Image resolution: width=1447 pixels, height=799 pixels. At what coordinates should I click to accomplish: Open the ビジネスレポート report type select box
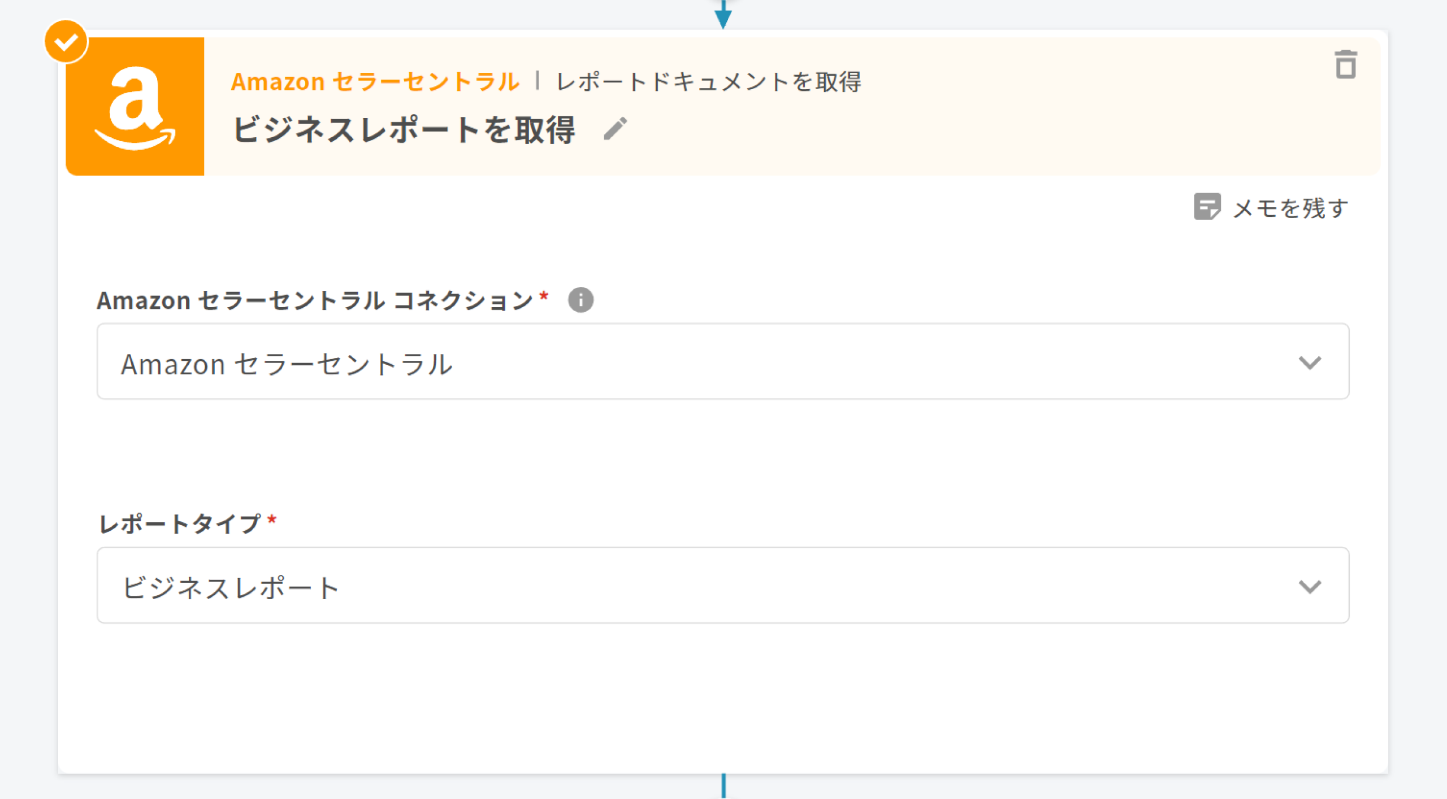[x=678, y=587]
